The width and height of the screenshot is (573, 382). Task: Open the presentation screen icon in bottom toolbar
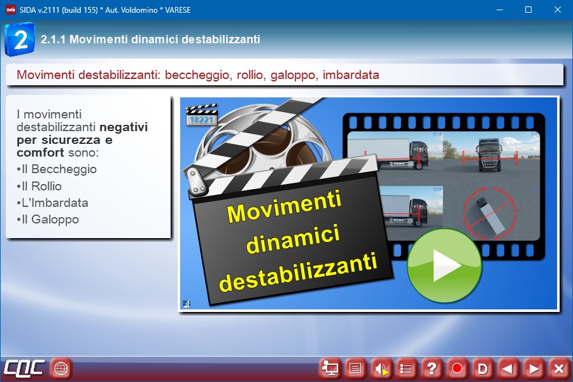pyautogui.click(x=330, y=368)
